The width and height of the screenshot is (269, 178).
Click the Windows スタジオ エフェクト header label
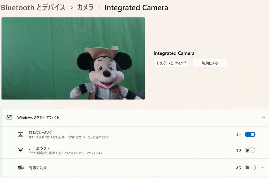(38, 118)
